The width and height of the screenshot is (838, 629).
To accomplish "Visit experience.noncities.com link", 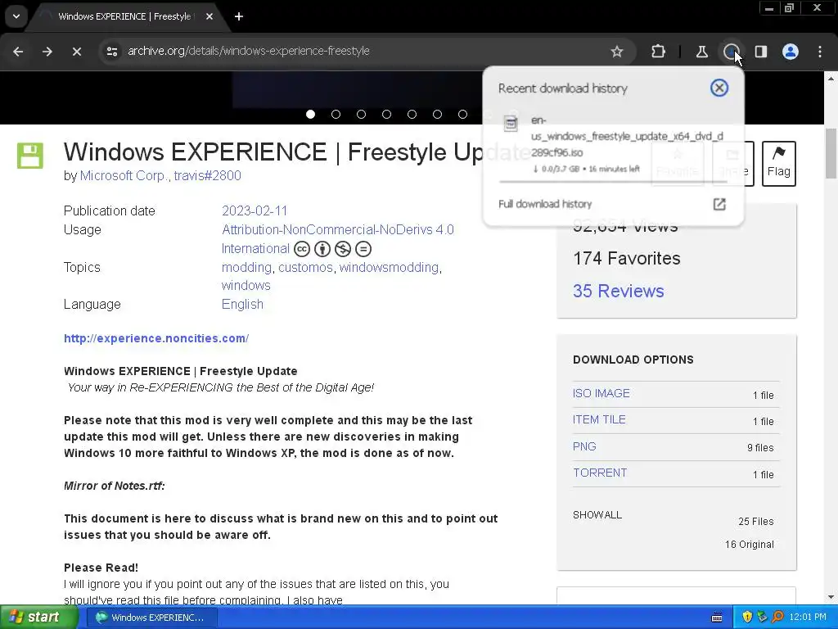I will click(x=156, y=338).
